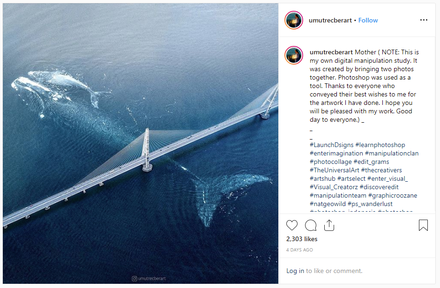This screenshot has height=288, width=440.
Task: Select the whale and bridge photo
Action: 141,144
